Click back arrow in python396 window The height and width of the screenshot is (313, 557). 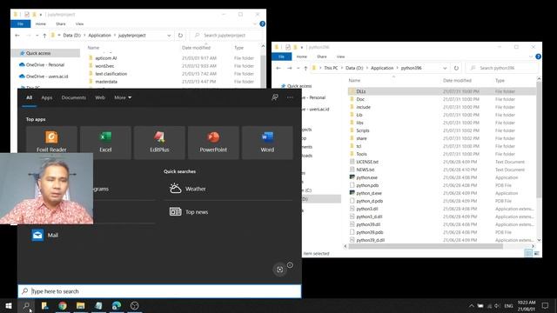coord(278,68)
